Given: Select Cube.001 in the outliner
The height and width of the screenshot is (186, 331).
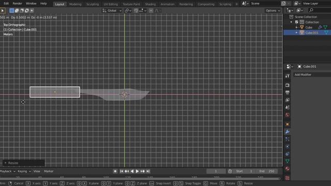Looking at the screenshot, I should point(312,33).
